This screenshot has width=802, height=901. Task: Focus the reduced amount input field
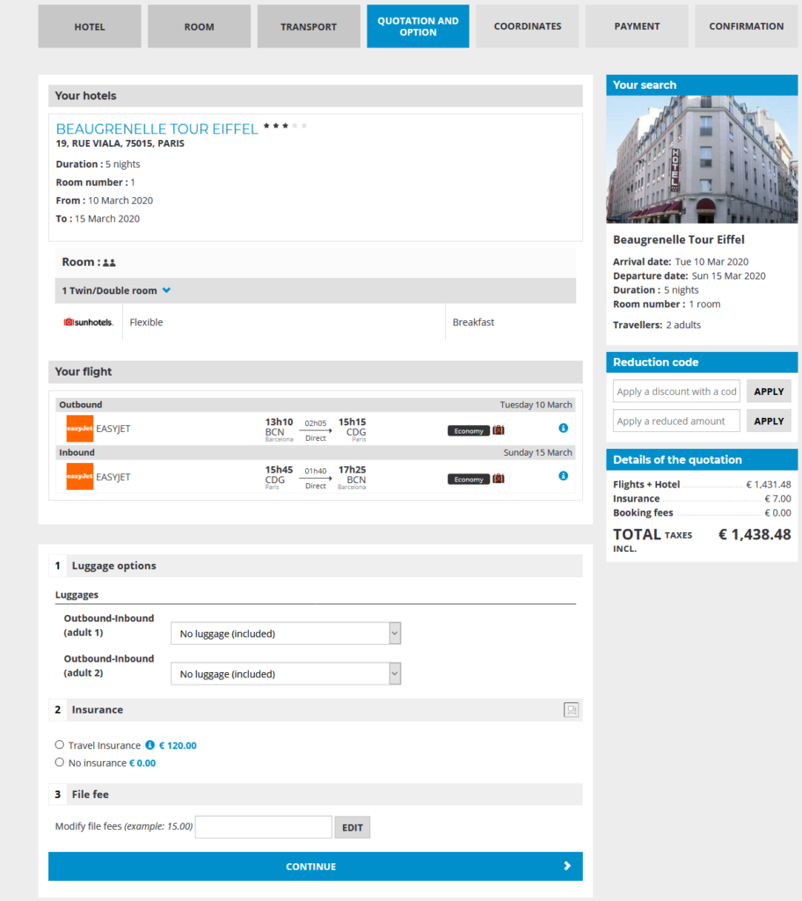(675, 421)
